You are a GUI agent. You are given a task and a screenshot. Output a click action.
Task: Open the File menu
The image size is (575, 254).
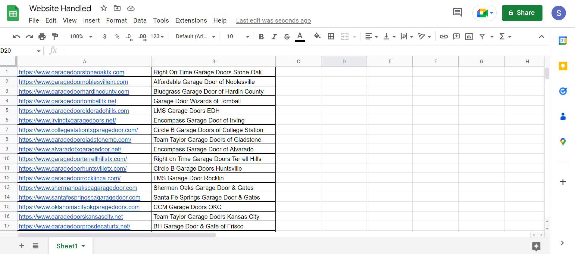[x=34, y=20]
